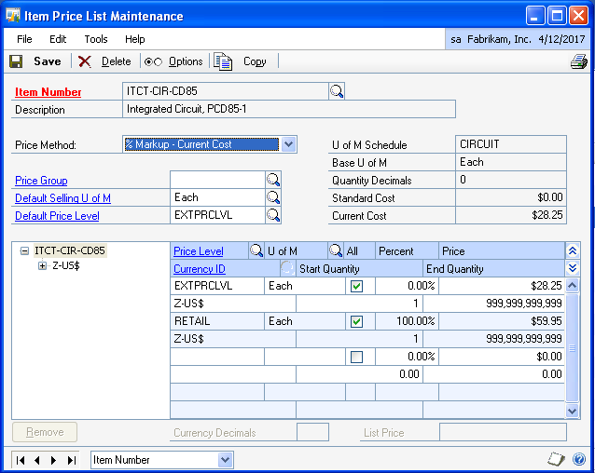The image size is (595, 473).
Task: Go to previous record arrow
Action: 36,460
